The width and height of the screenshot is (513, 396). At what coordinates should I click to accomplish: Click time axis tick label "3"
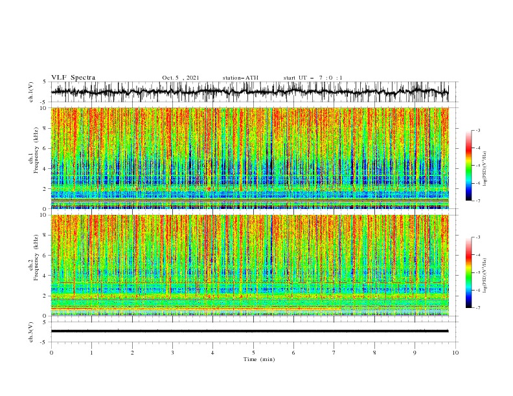coord(172,353)
